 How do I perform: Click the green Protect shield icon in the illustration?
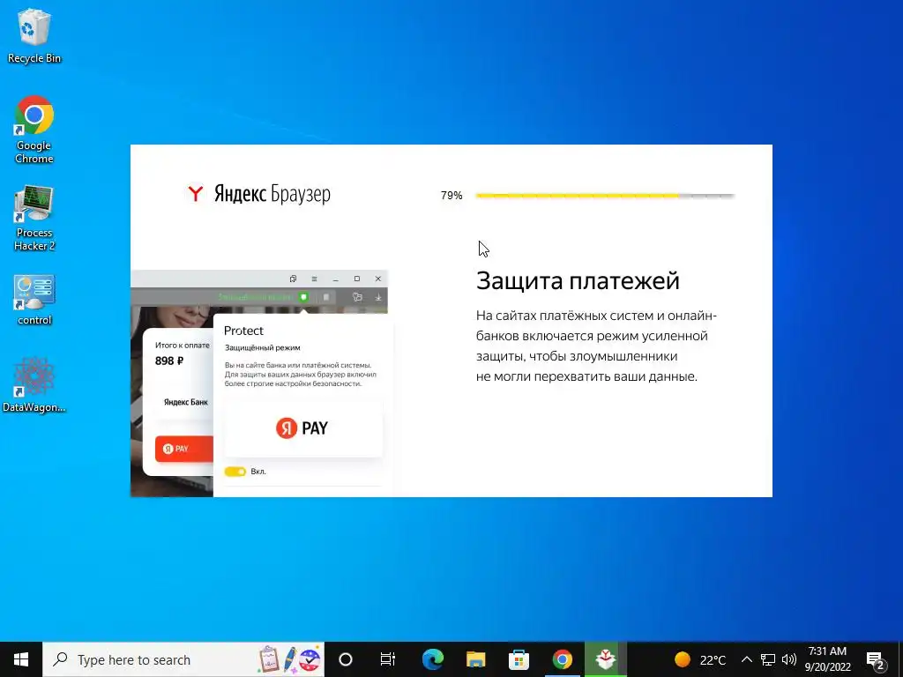[303, 297]
